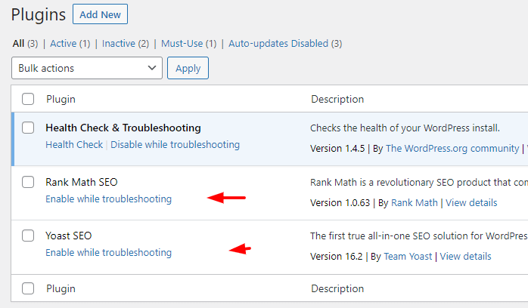Check the Rank Math SEO checkbox
This screenshot has width=528, height=308.
[x=28, y=182]
